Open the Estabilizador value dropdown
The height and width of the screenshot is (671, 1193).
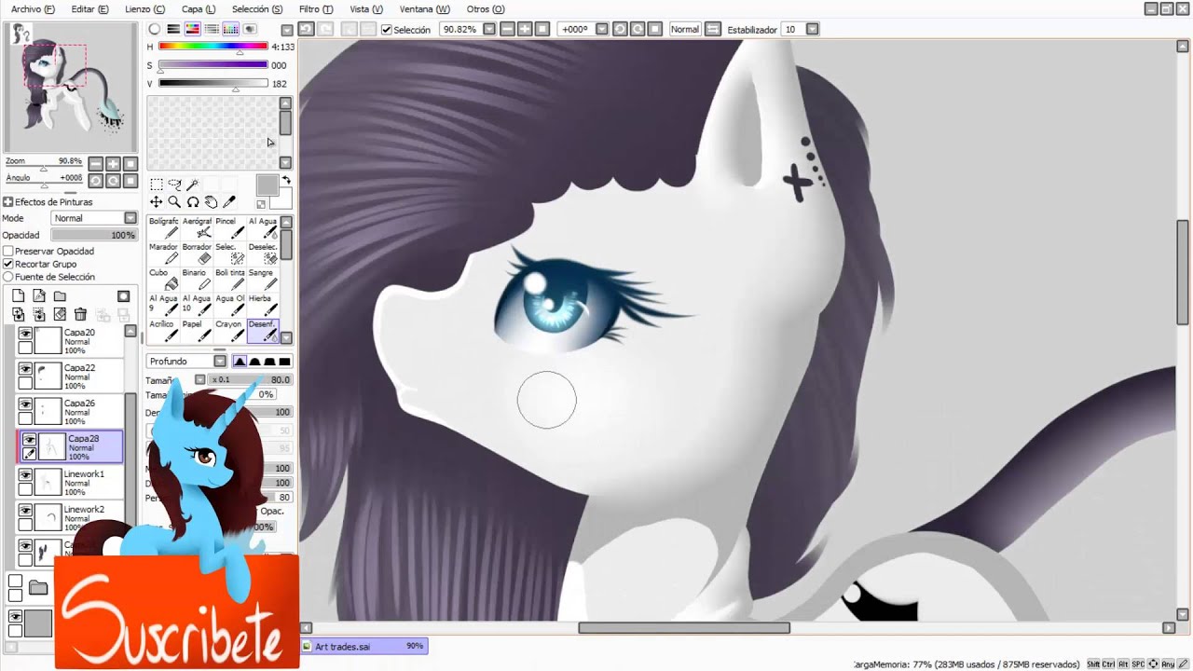(812, 30)
